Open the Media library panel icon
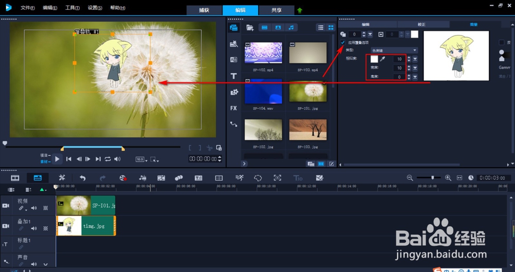Viewport: 515px width, 272px height. (x=234, y=28)
